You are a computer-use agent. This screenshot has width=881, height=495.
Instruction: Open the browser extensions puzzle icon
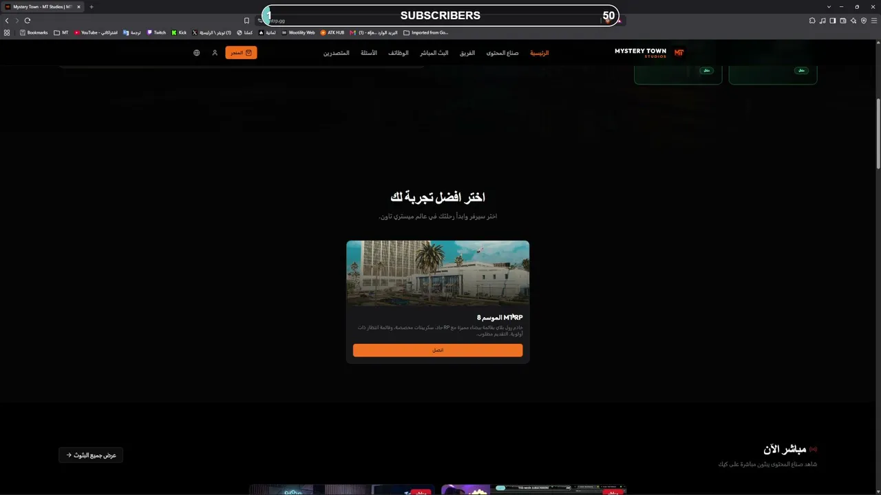point(812,21)
